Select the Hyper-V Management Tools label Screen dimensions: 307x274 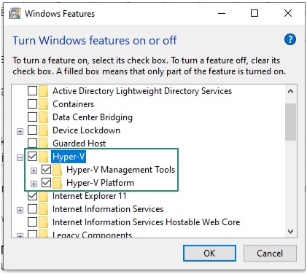pos(121,170)
